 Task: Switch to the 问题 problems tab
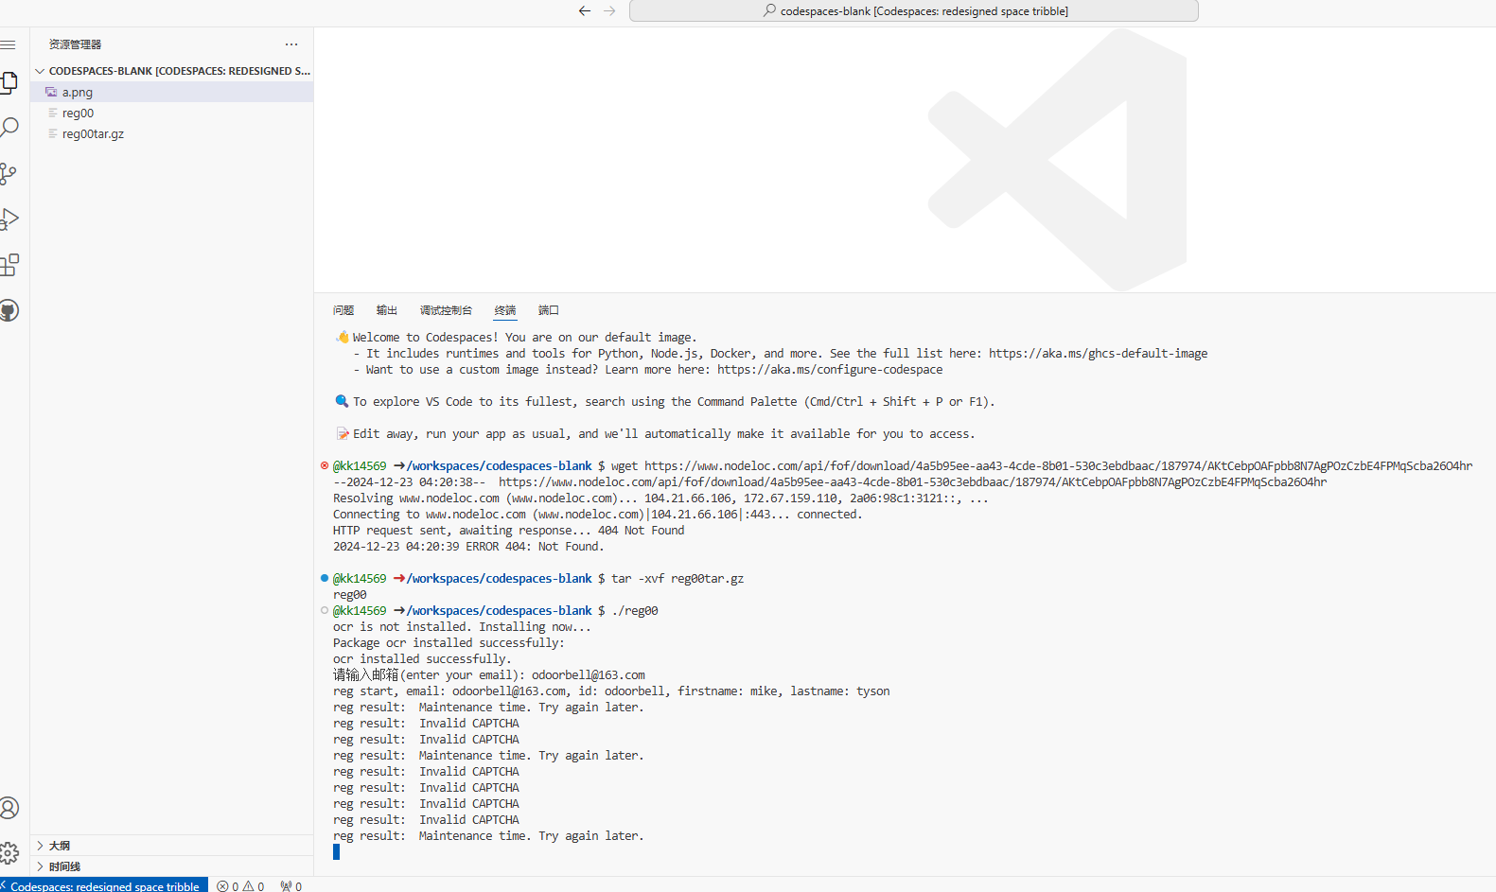(x=343, y=310)
